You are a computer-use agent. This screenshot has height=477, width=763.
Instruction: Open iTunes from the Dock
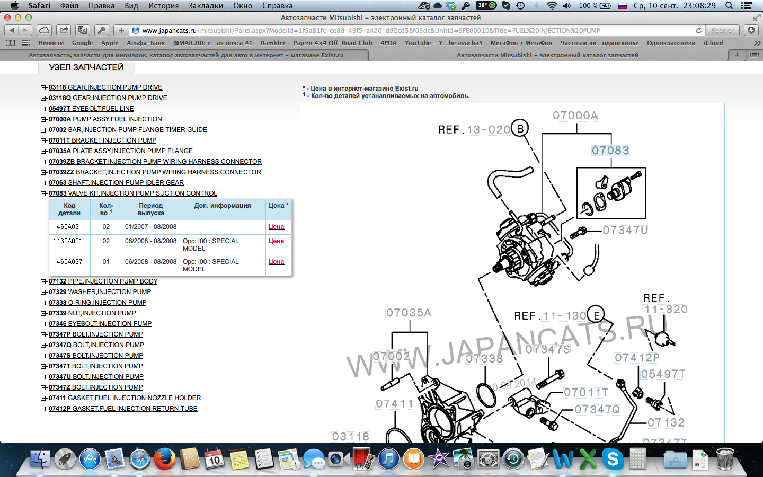pos(388,459)
